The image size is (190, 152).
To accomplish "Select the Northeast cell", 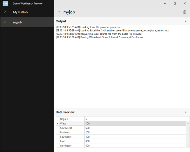I will click(72, 146).
